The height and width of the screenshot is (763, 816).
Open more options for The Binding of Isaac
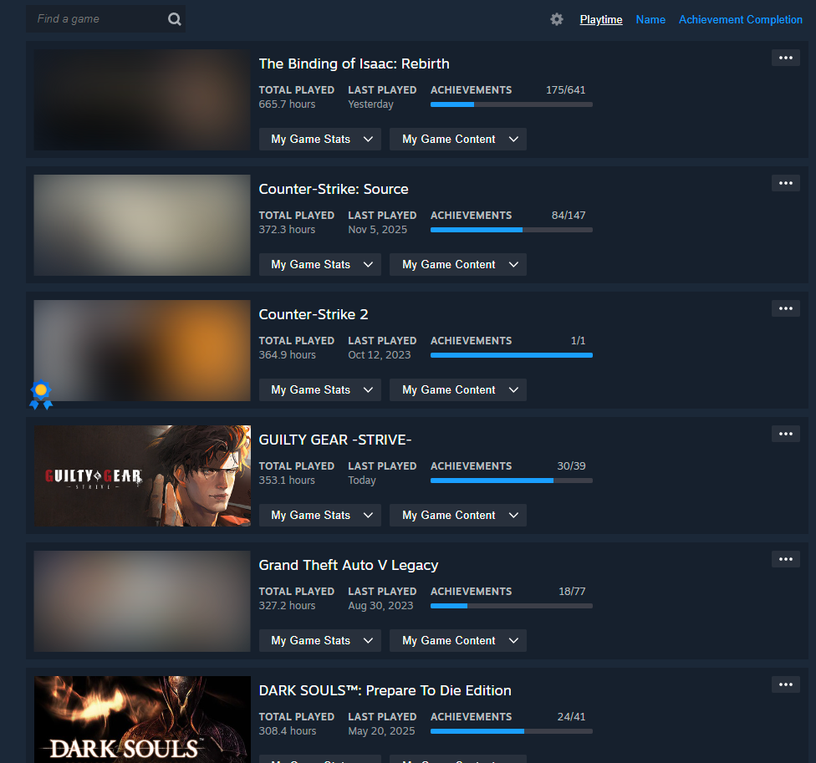point(786,58)
